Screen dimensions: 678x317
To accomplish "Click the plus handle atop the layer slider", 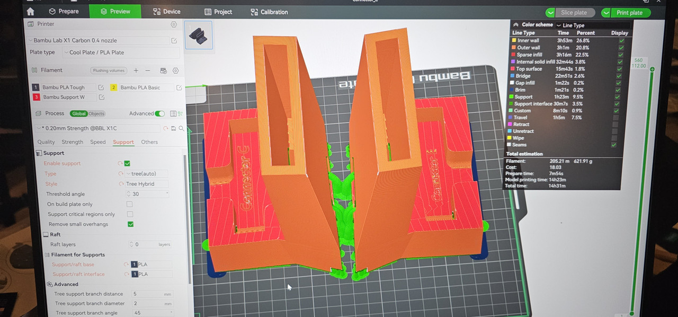I will pyautogui.click(x=652, y=69).
